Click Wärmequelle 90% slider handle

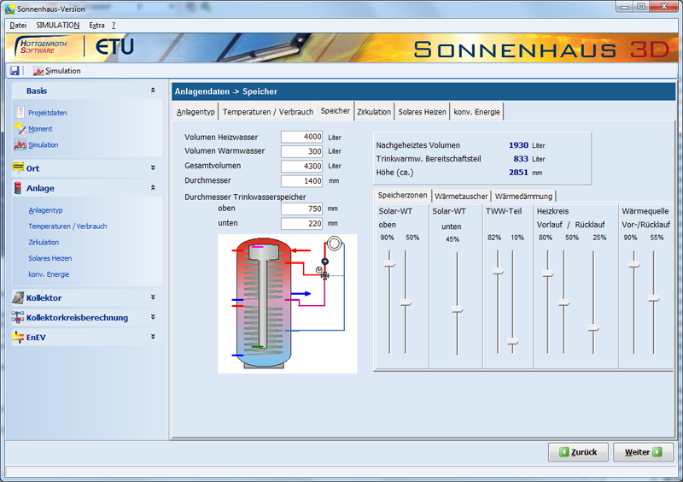point(633,264)
